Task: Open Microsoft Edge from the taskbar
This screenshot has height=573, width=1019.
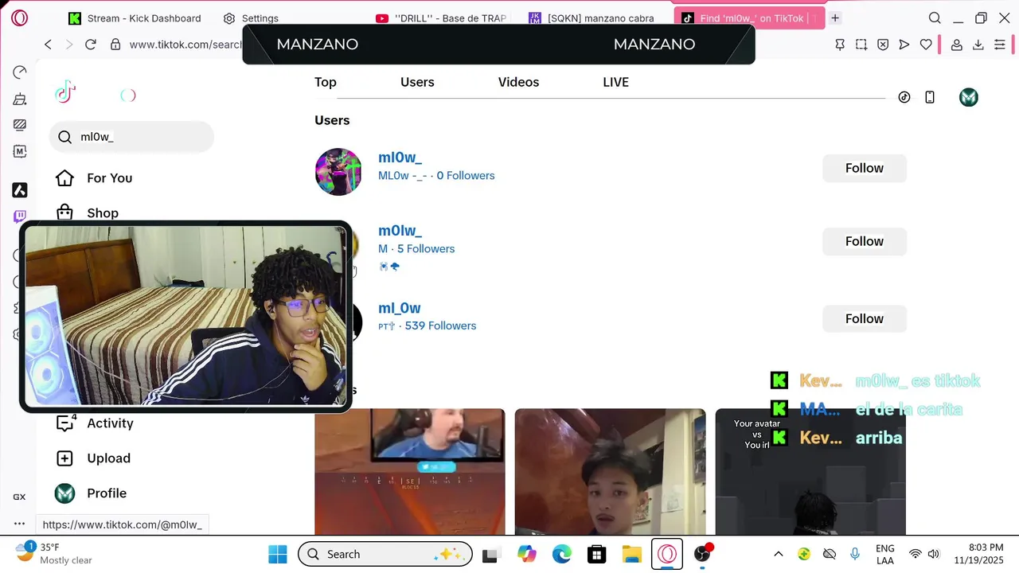Action: [x=562, y=554]
